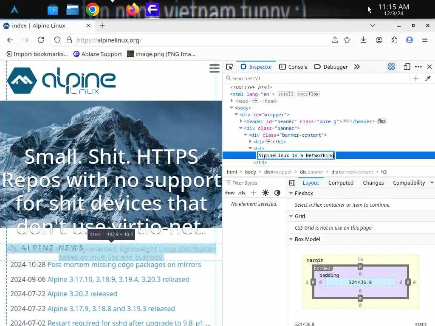
Task: Open the Downloads panel
Action: [x=363, y=40]
